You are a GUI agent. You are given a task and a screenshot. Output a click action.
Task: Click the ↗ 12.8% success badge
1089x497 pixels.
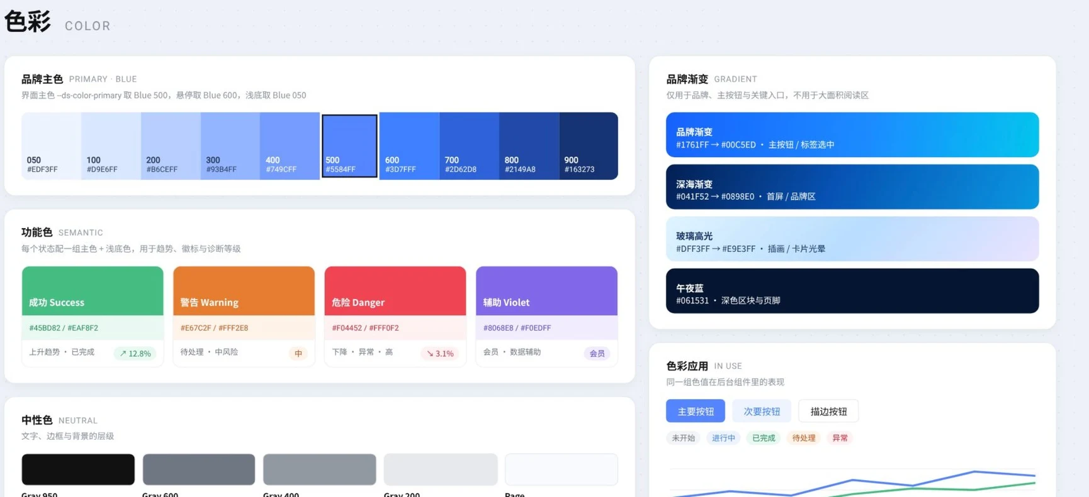click(135, 353)
